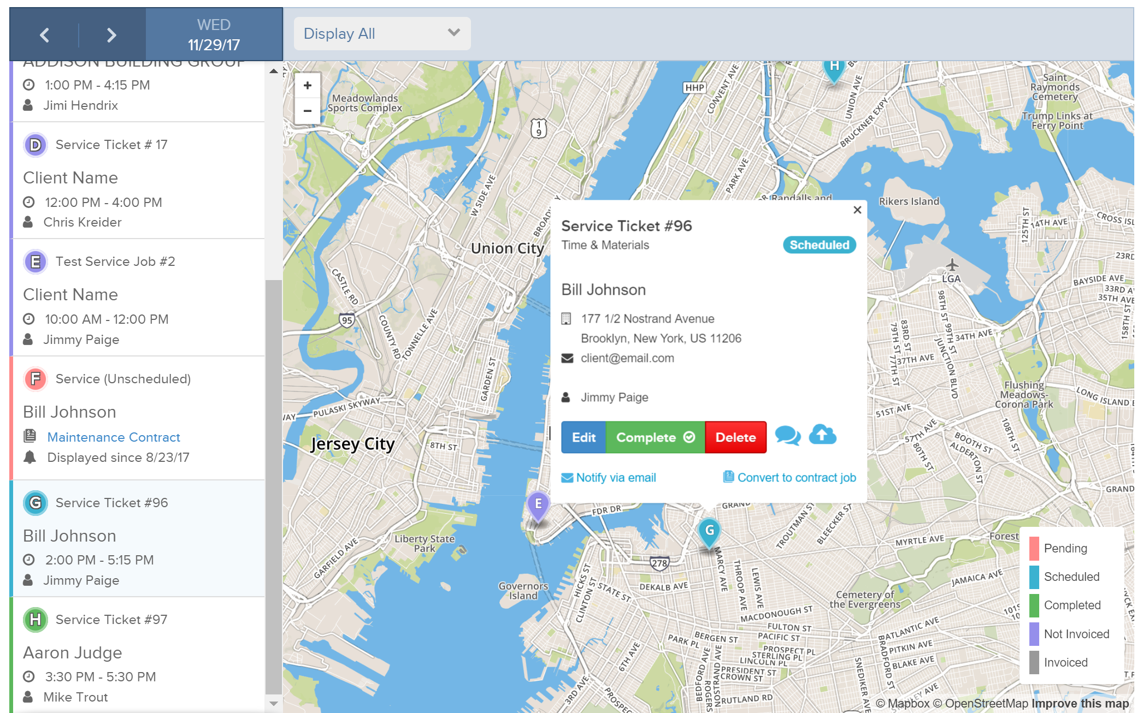Mark ticket Complete in popup
Screen dimensions: 1143x713
pos(655,437)
